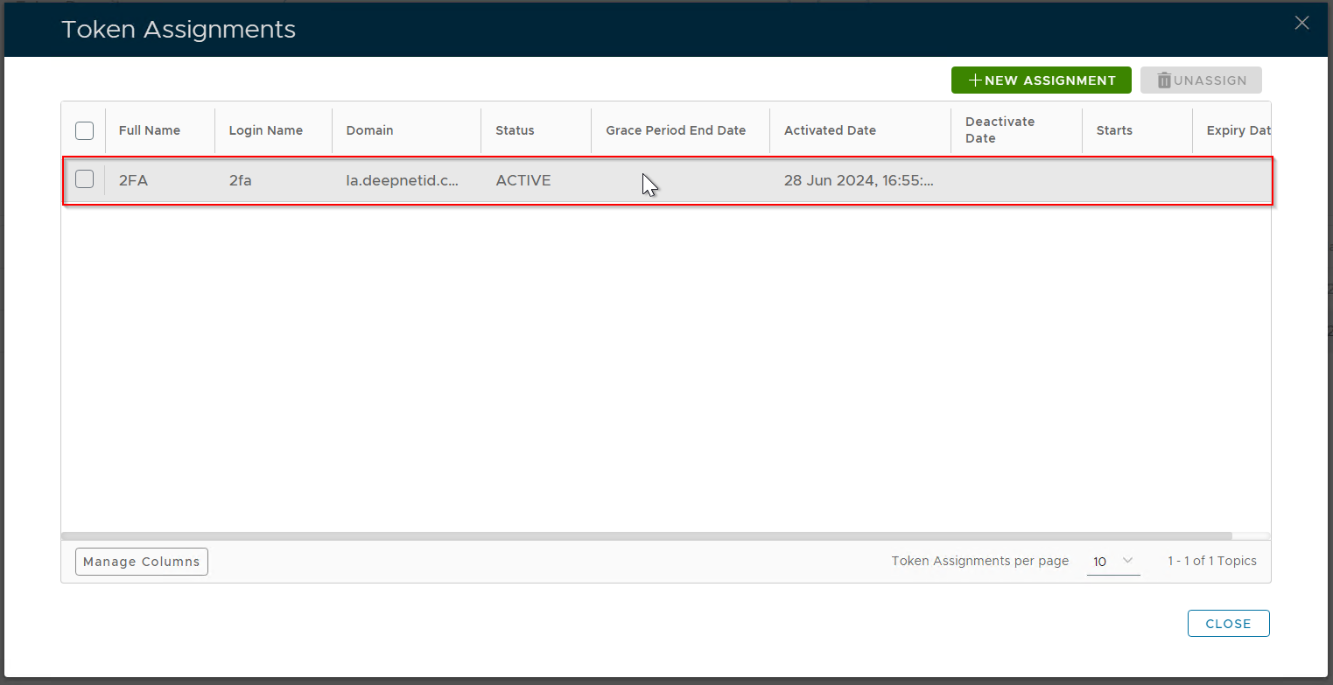Image resolution: width=1333 pixels, height=685 pixels.
Task: Click the Starts column header
Action: (x=1114, y=130)
